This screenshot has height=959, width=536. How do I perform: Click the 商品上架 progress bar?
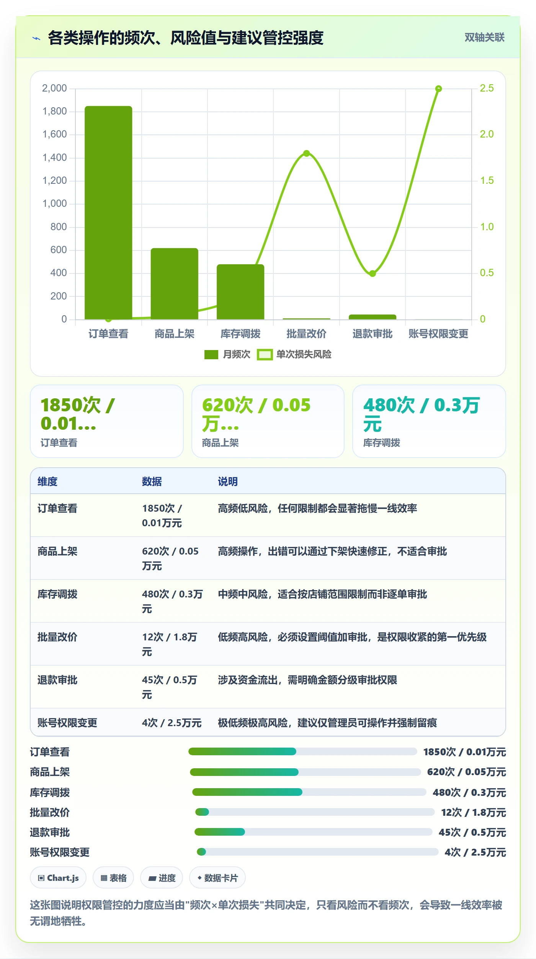[306, 772]
